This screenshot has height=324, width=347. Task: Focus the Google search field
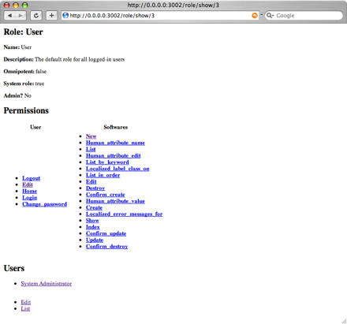tap(304, 16)
